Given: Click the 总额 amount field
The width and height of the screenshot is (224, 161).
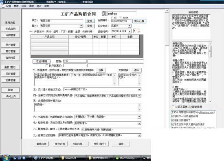Looking at the screenshot, I should 75,61.
